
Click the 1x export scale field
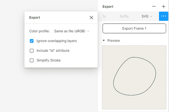104,16
